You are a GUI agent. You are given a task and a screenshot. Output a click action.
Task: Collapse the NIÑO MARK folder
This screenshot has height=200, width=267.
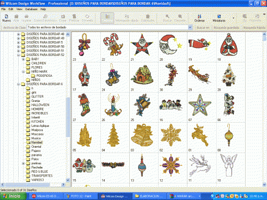tap(23, 71)
